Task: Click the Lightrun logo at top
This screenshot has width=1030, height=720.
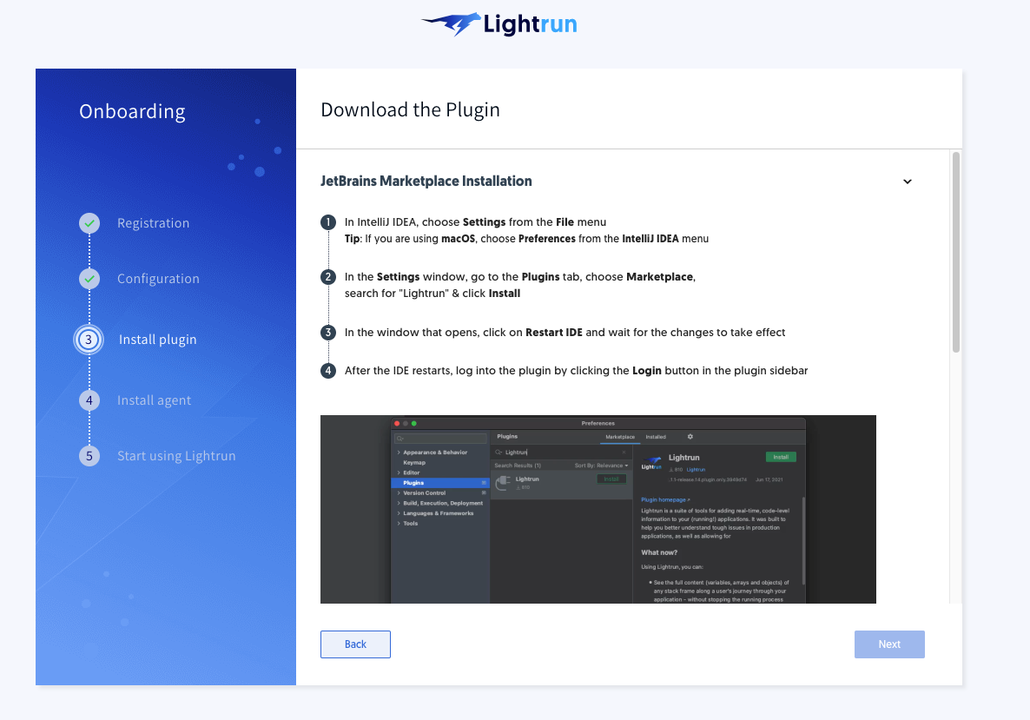Action: pyautogui.click(x=499, y=24)
